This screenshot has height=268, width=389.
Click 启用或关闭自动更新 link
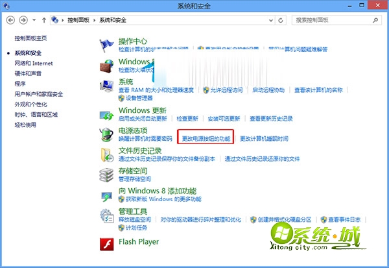[x=143, y=119]
